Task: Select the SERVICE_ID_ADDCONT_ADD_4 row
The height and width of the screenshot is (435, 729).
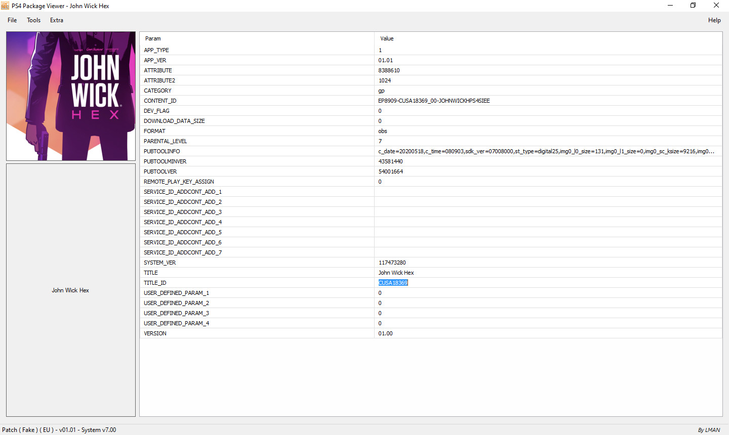Action: [x=431, y=222]
